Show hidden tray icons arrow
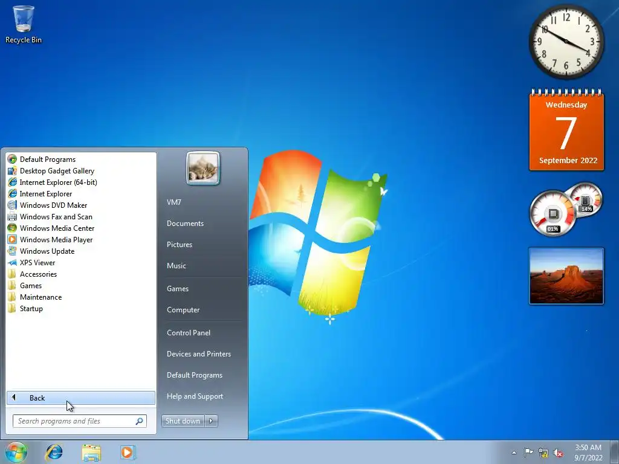The height and width of the screenshot is (464, 619). click(514, 453)
